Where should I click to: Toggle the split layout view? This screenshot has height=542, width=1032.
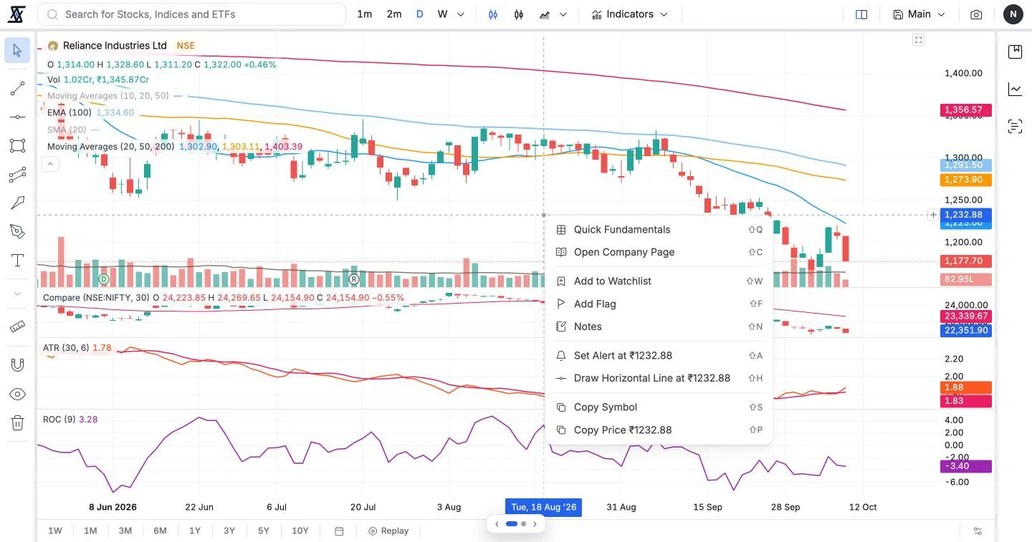click(861, 14)
